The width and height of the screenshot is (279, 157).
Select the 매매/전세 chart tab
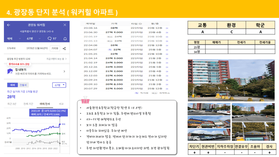[x=44, y=104]
